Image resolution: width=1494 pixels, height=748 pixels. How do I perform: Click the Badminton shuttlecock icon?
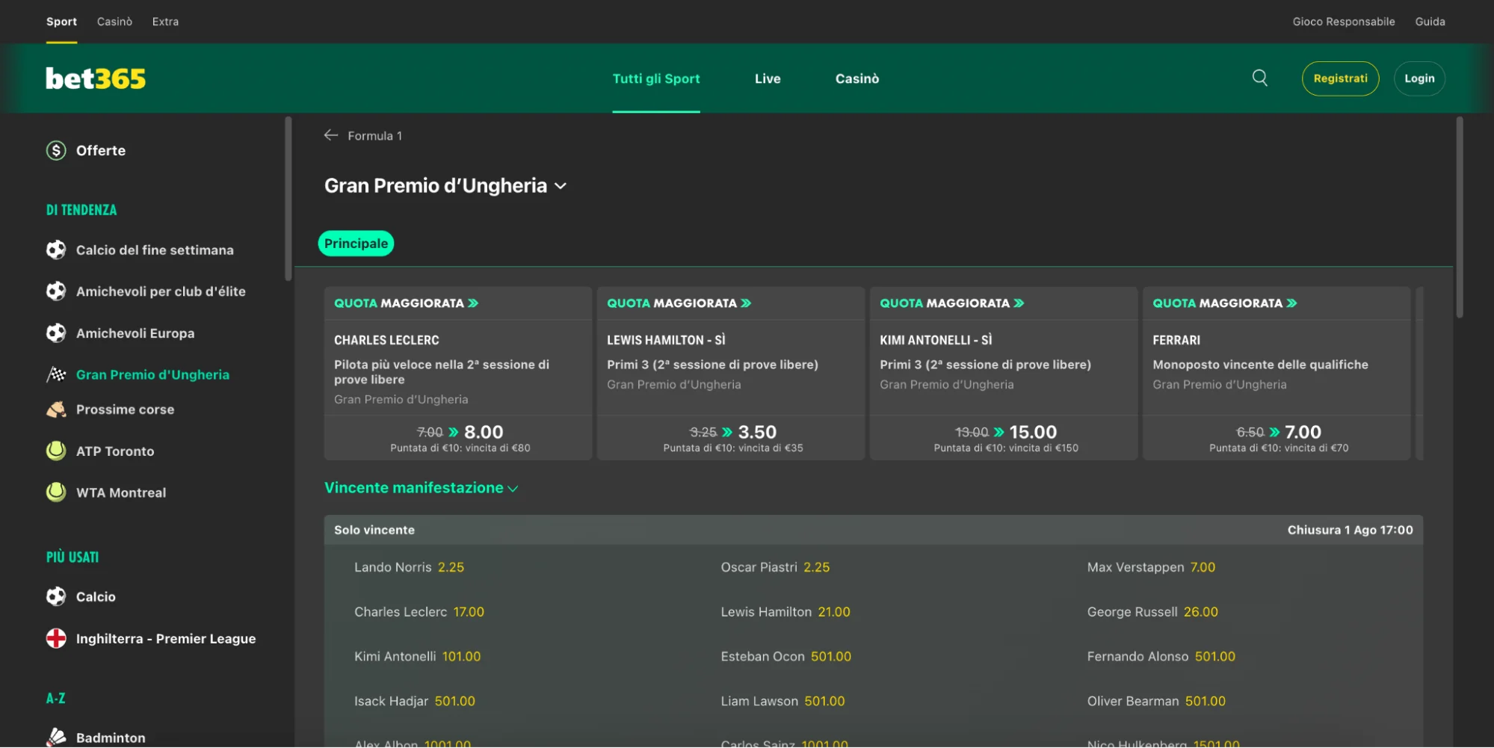[56, 737]
